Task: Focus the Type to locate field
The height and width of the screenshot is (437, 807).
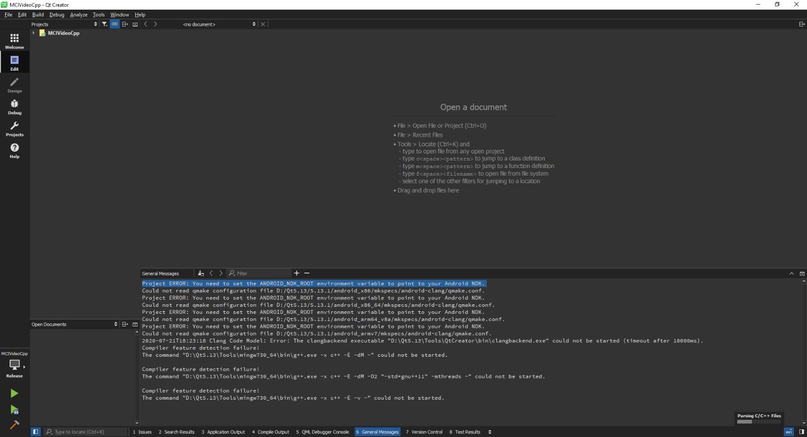Action: click(86, 432)
